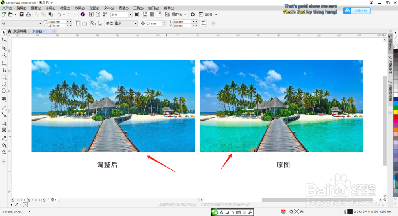
Task: Select the Ellipse tool
Action: [4, 84]
